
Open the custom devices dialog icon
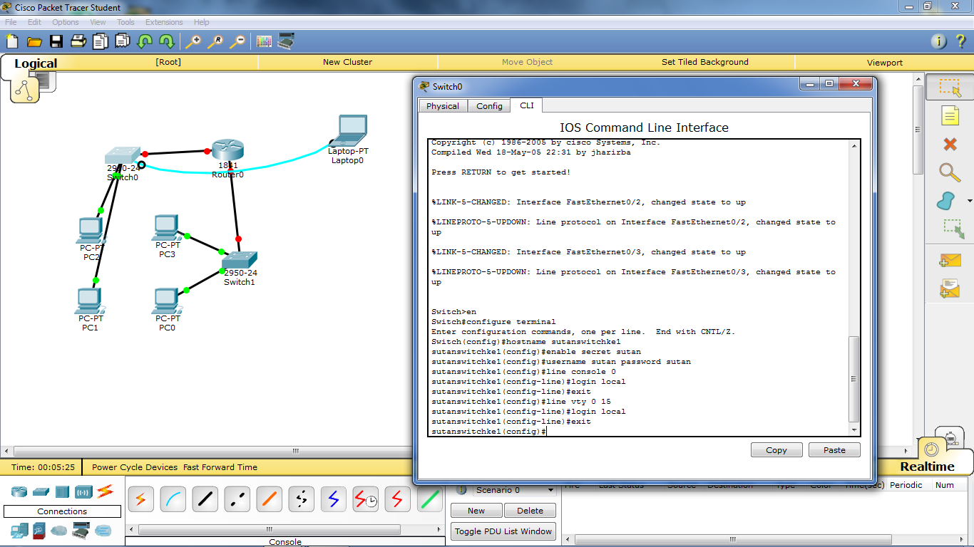pos(286,41)
